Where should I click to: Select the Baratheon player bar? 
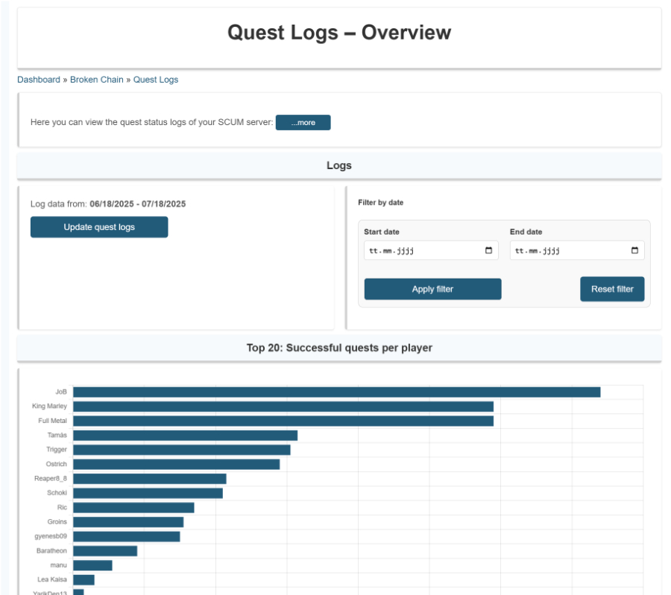(x=105, y=551)
